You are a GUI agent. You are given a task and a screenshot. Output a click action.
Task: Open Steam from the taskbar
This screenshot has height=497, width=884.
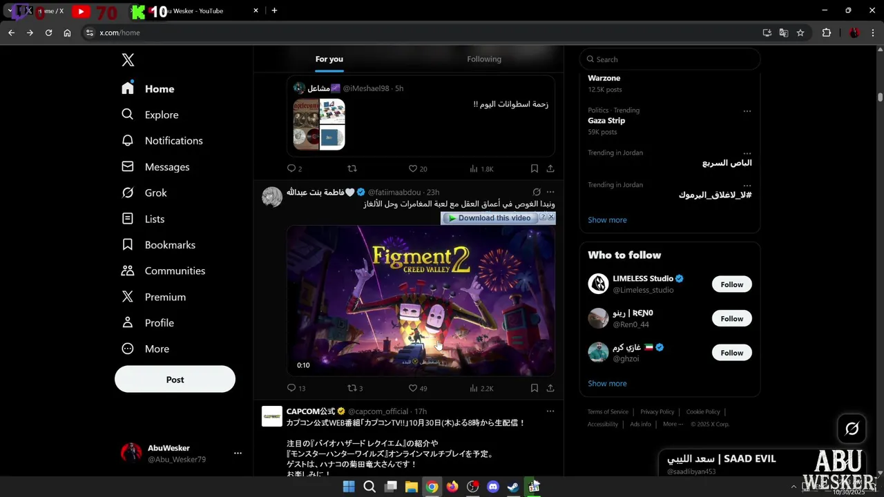pyautogui.click(x=513, y=487)
